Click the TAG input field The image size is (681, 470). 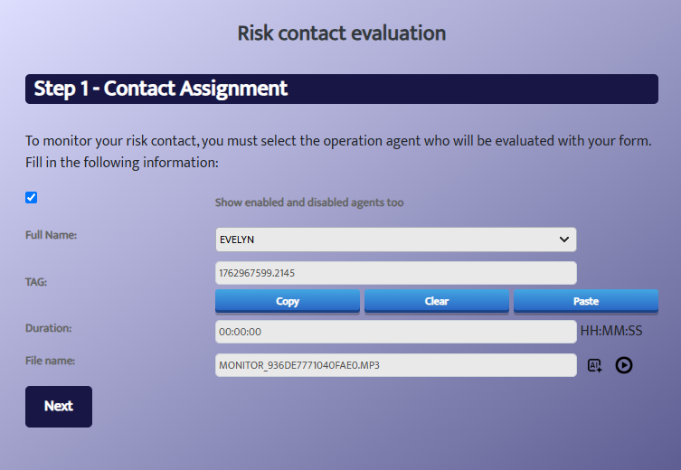395,273
